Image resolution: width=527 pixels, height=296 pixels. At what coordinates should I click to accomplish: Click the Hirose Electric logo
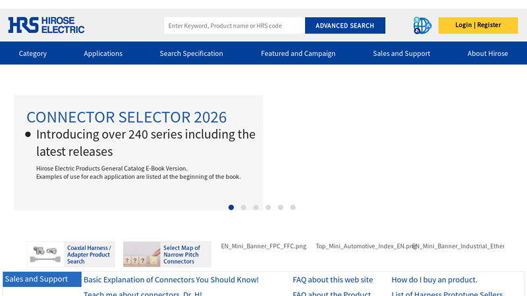[x=46, y=26]
